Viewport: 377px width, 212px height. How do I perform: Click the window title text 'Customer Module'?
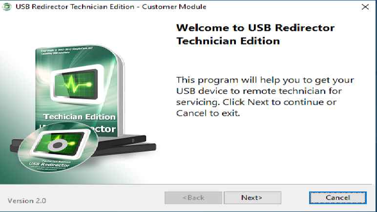click(174, 7)
